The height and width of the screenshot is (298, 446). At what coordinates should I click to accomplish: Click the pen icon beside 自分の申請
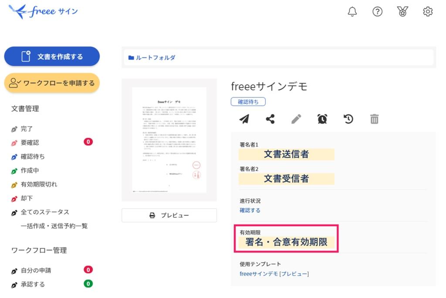pyautogui.click(x=14, y=271)
